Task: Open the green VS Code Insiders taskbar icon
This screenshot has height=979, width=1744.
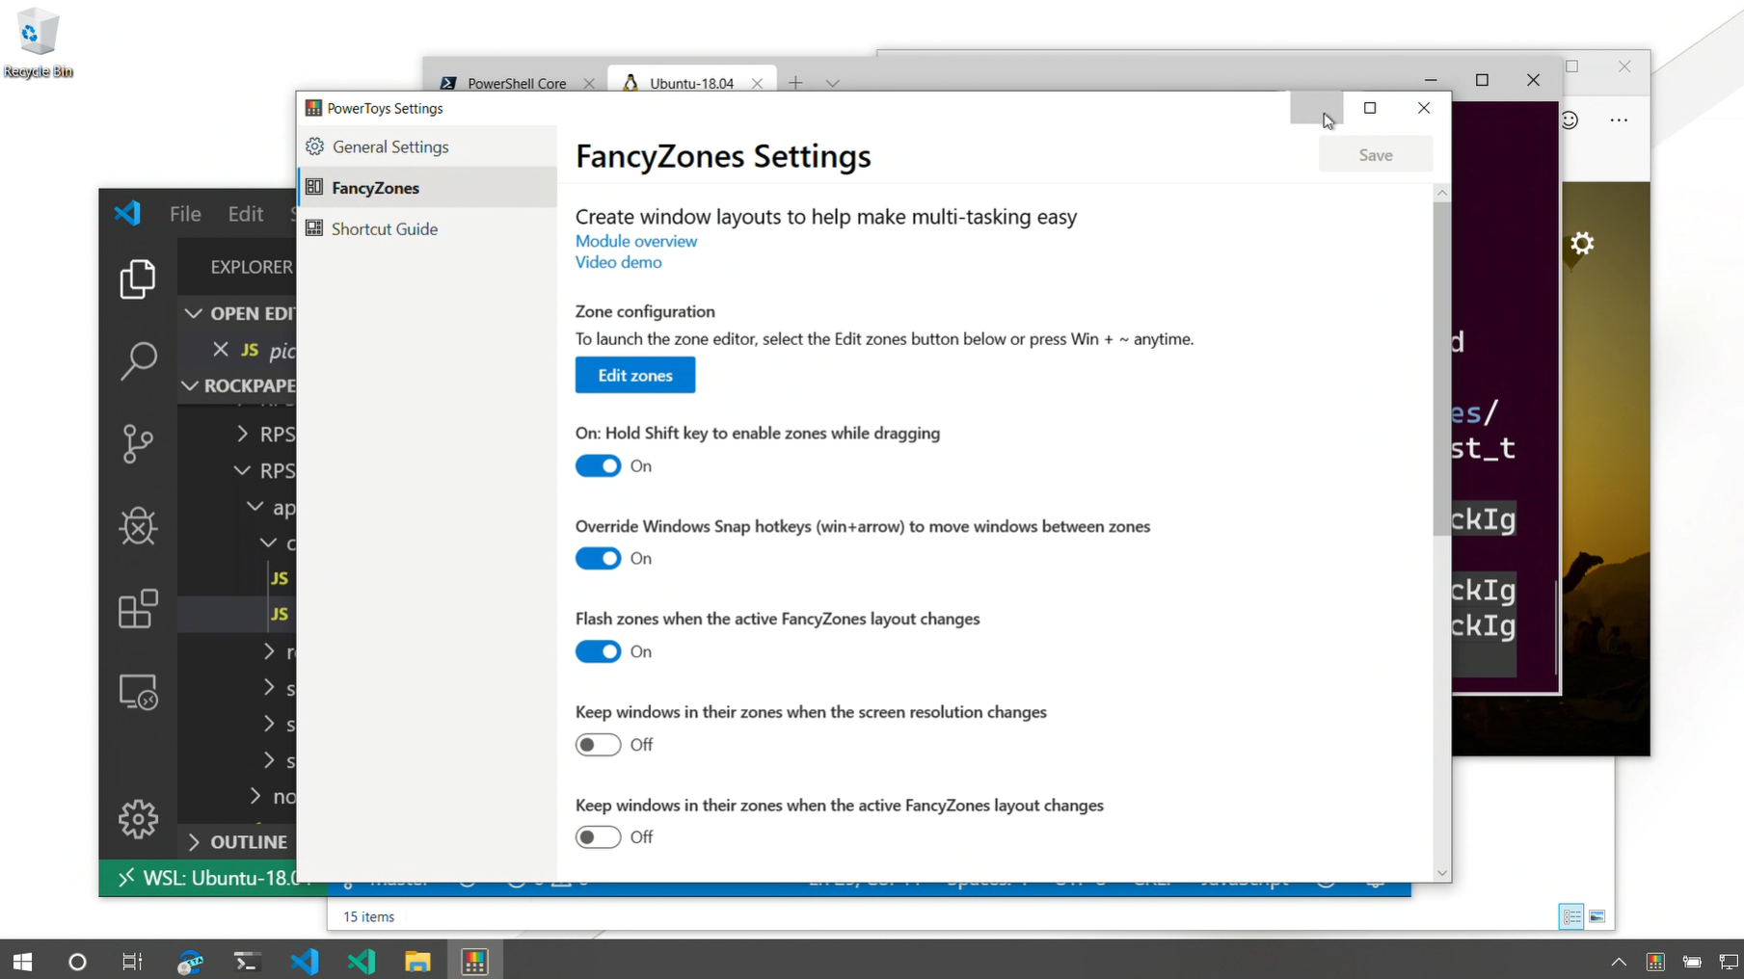Action: click(x=361, y=962)
